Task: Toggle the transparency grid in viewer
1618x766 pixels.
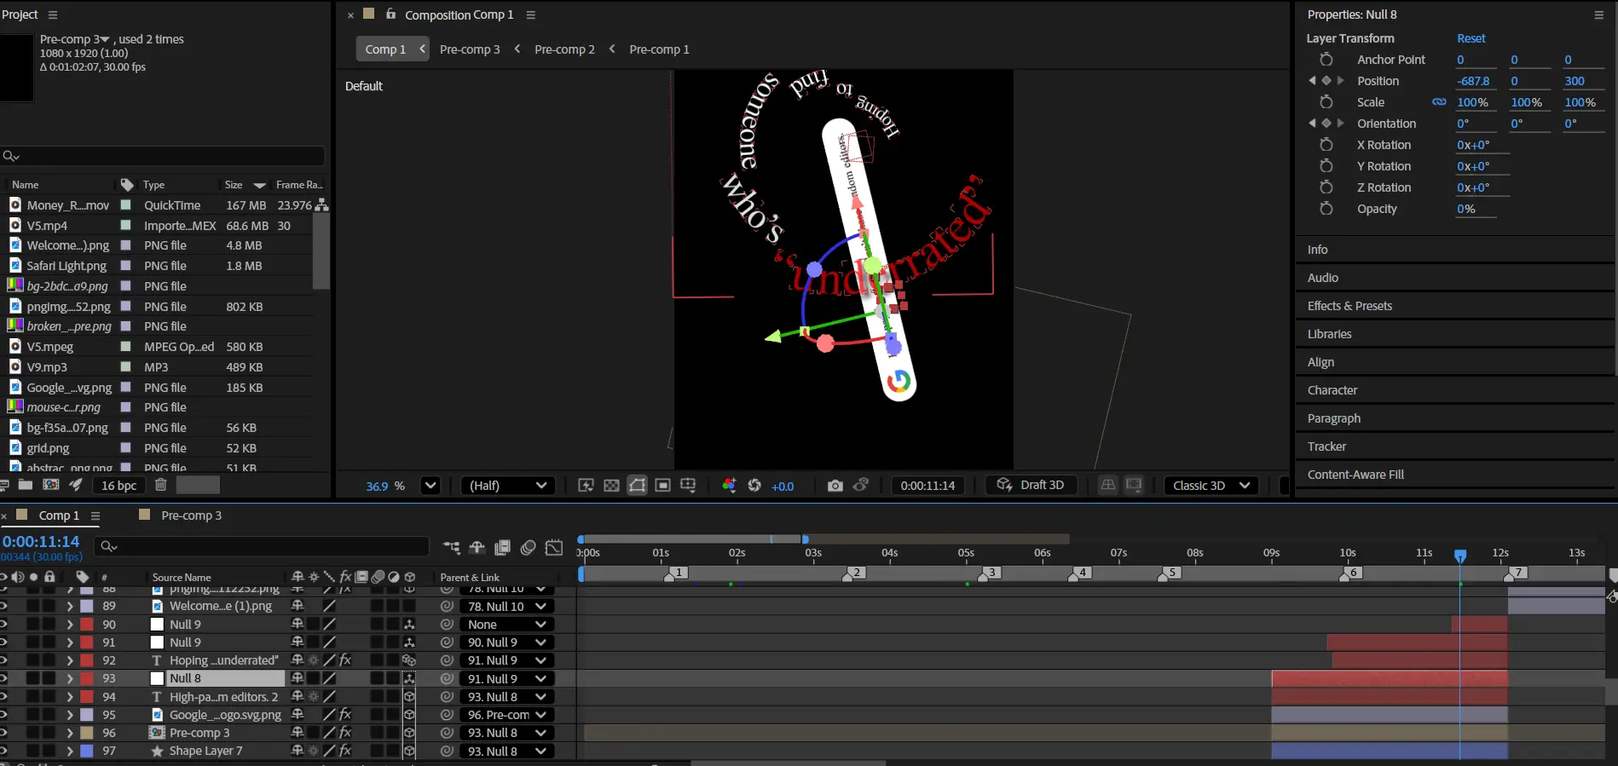Action: coord(611,486)
